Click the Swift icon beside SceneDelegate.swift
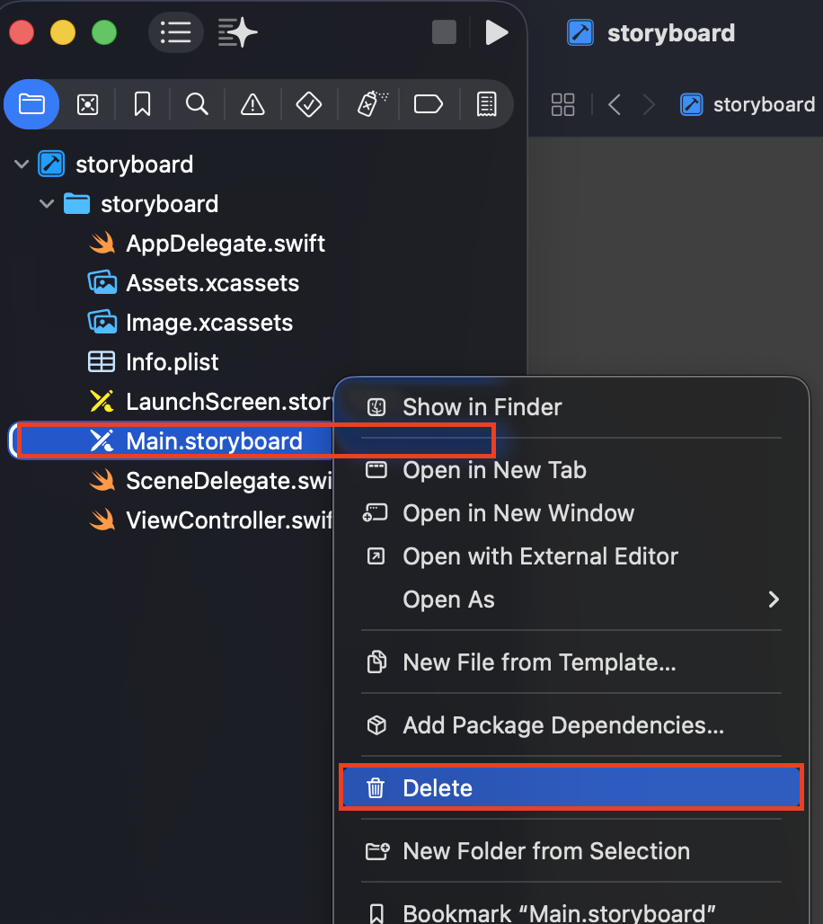The width and height of the screenshot is (823, 924). pos(102,480)
